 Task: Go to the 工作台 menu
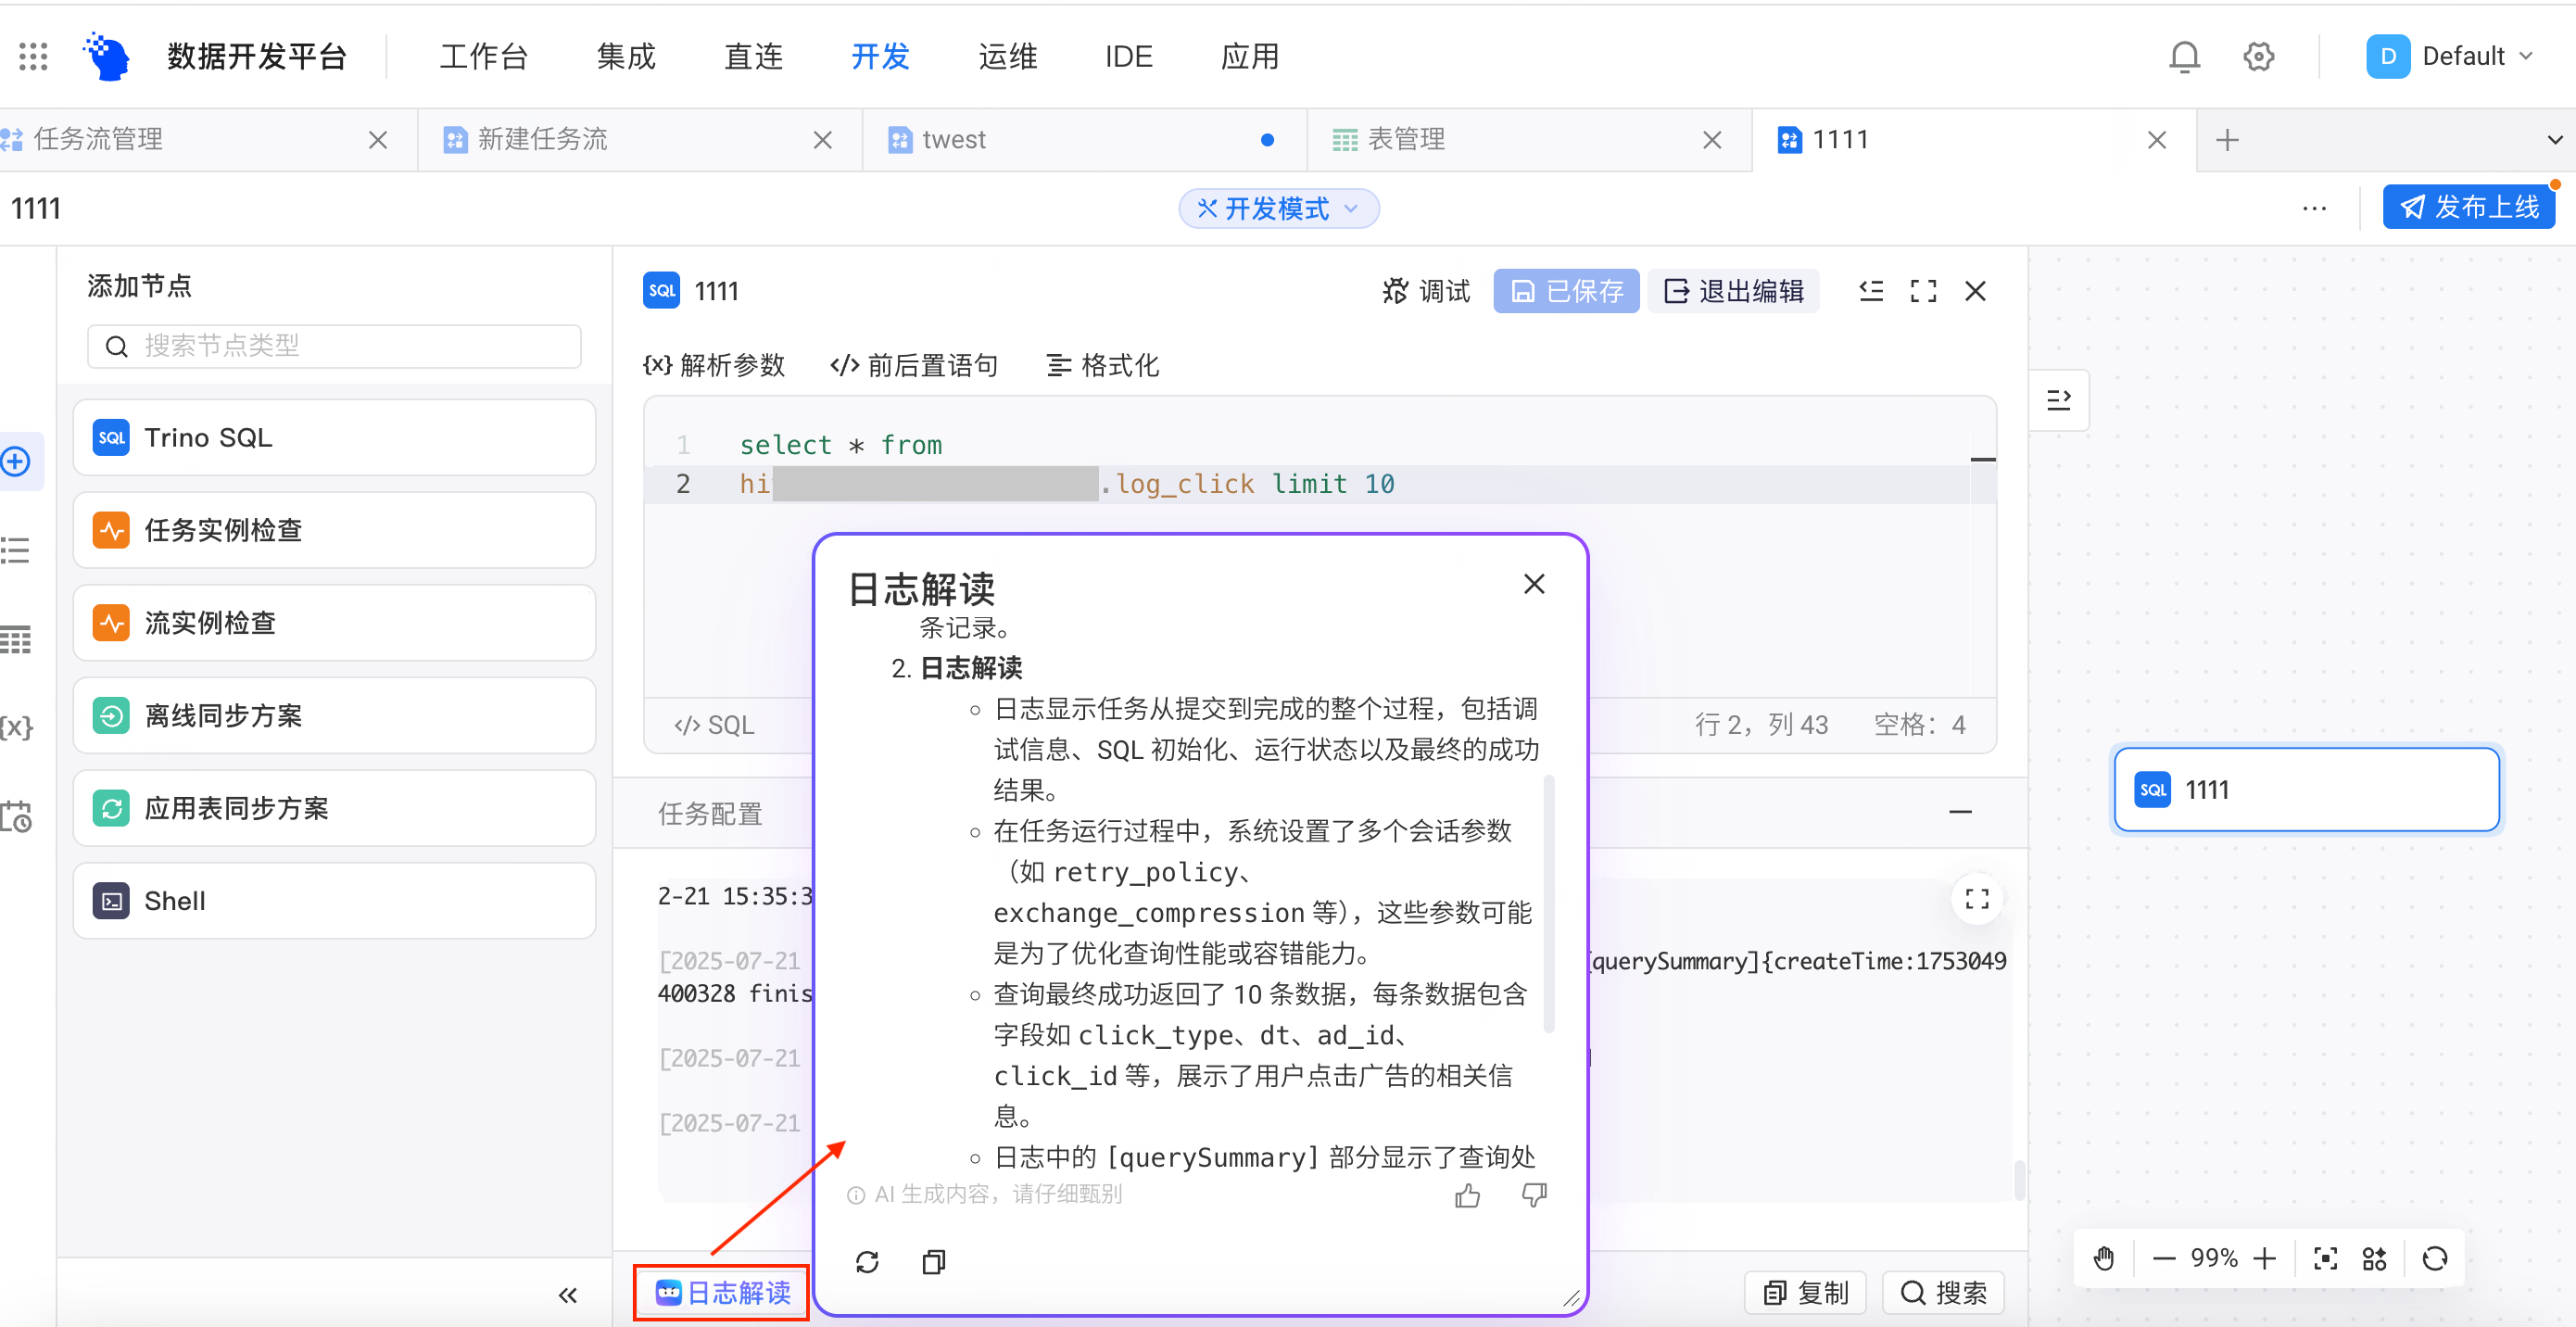[x=484, y=57]
